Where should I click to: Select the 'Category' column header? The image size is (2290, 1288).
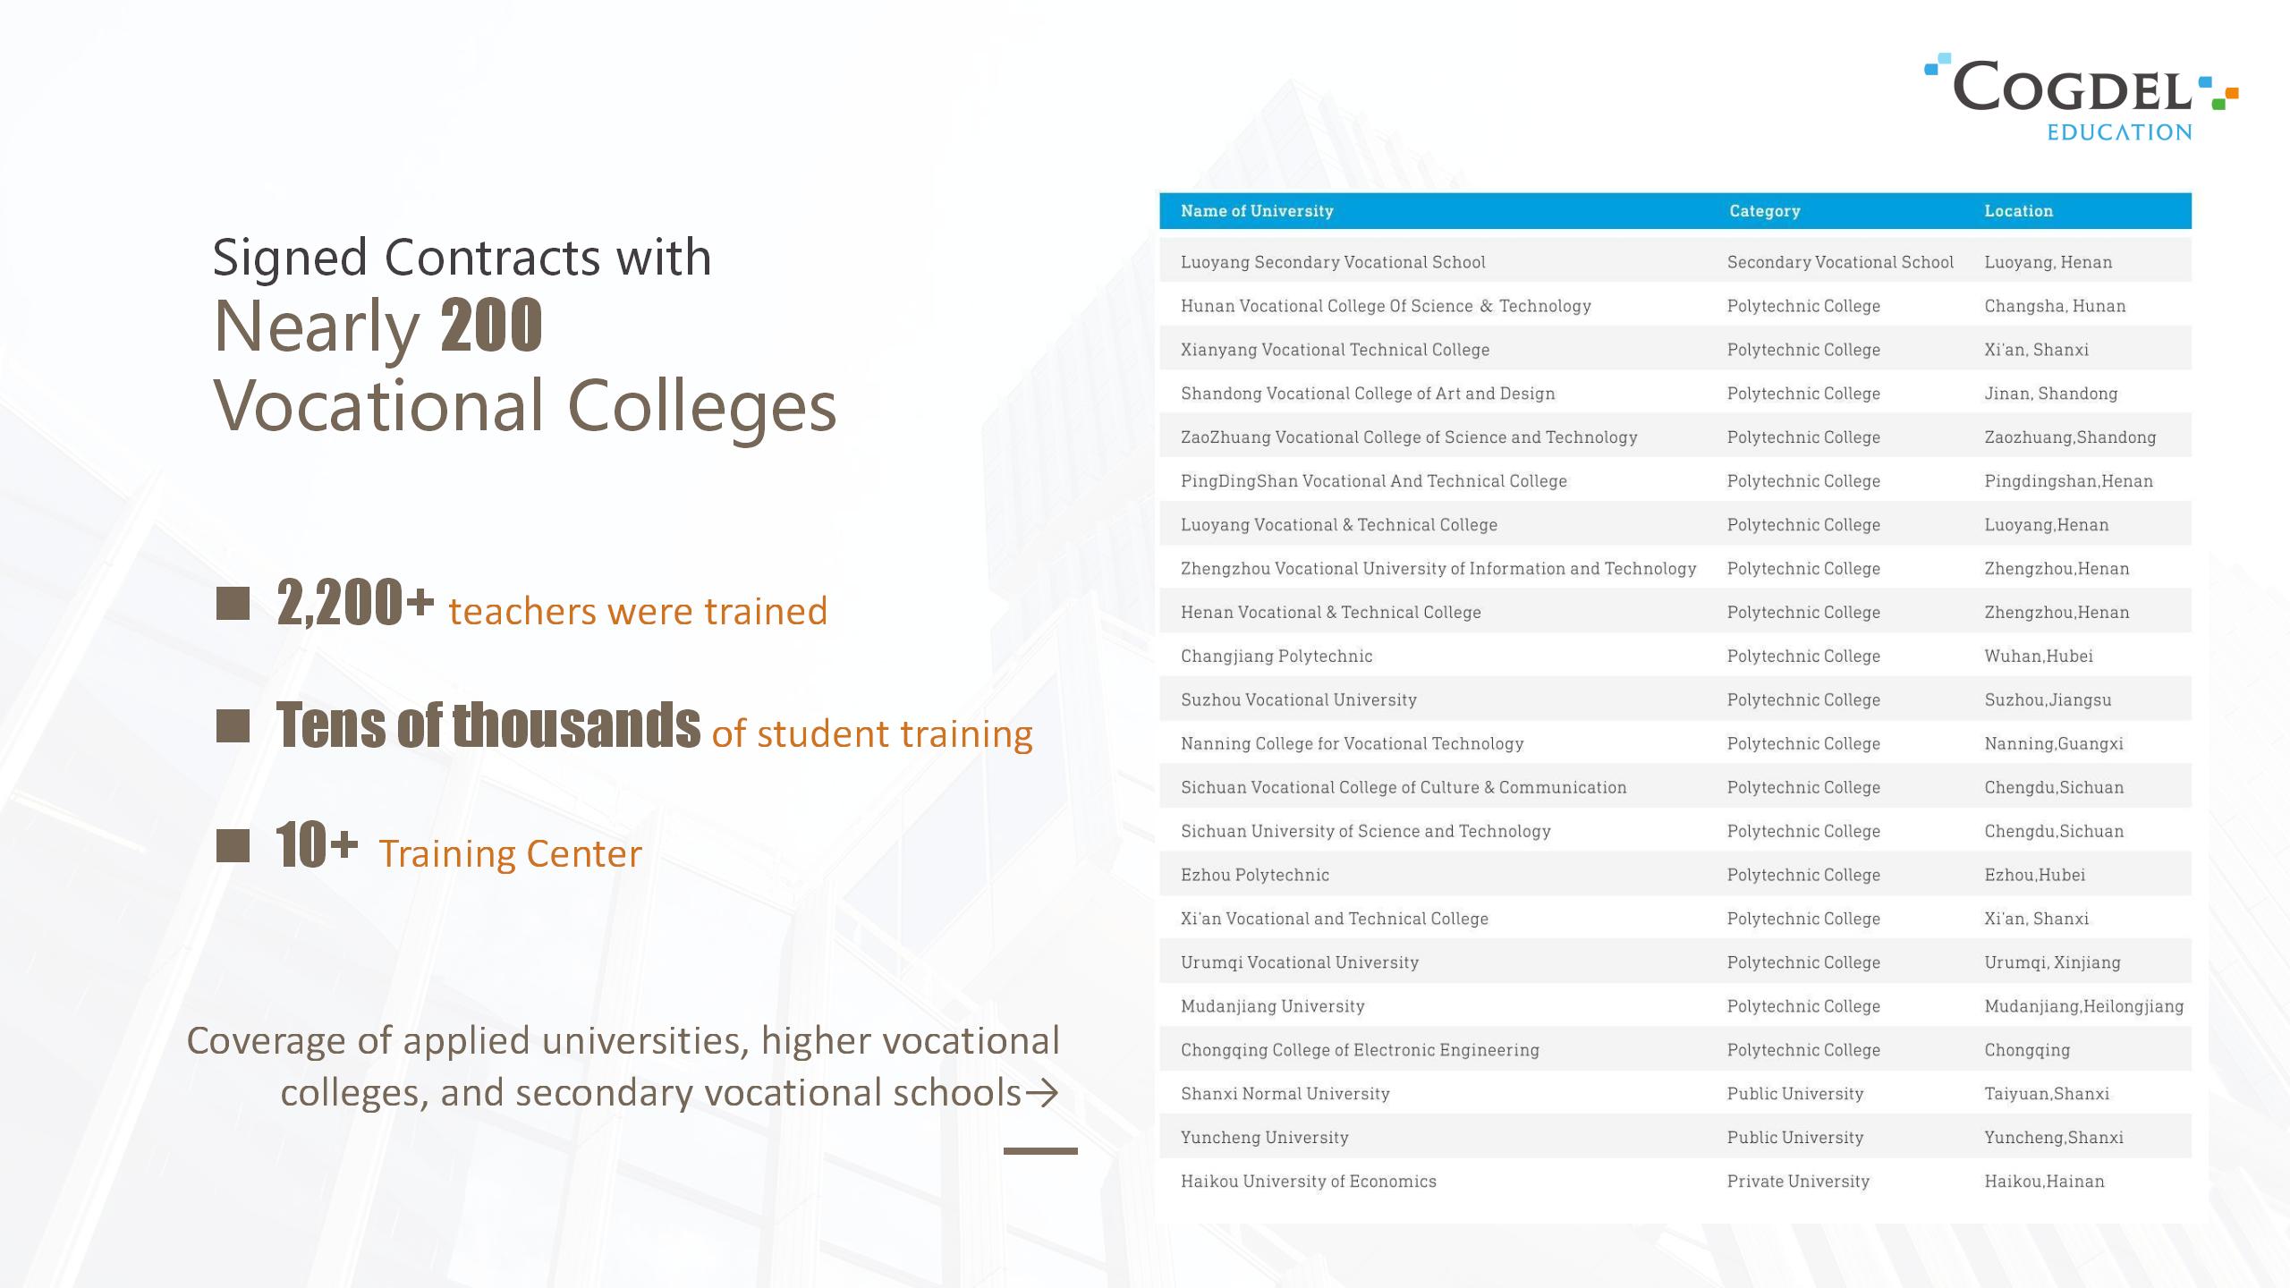(1764, 211)
